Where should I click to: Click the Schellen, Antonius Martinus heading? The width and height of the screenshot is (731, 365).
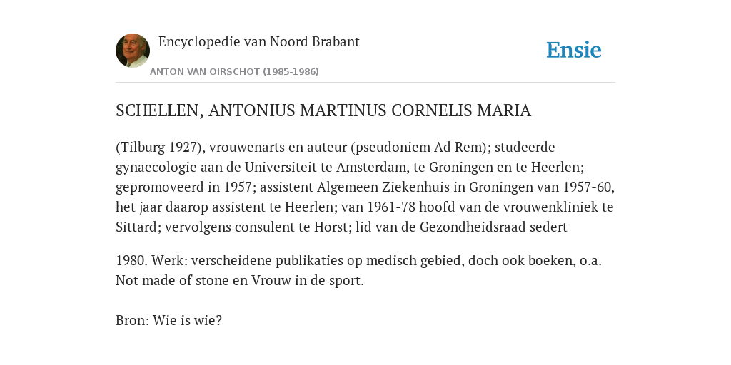(323, 110)
